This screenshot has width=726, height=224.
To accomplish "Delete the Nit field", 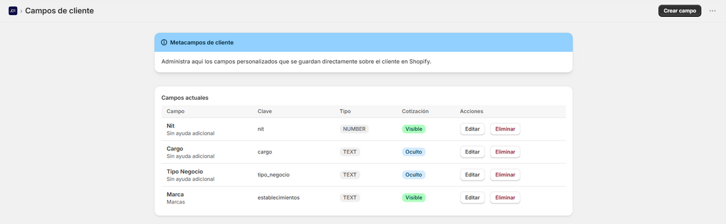I will (x=505, y=129).
